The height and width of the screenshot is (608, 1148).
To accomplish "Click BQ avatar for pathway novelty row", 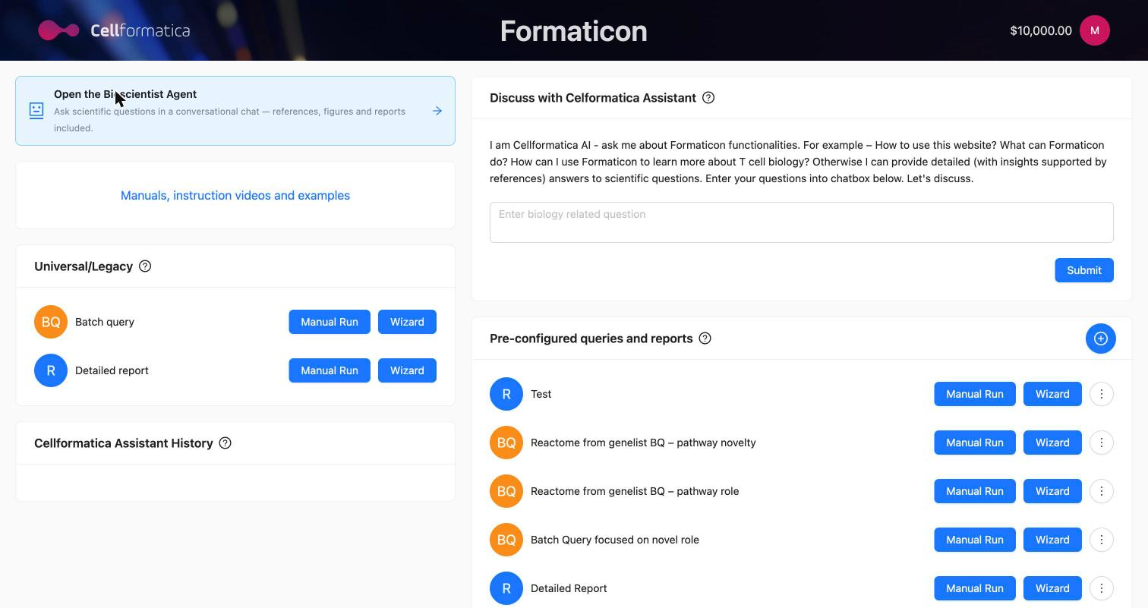I will click(x=506, y=443).
